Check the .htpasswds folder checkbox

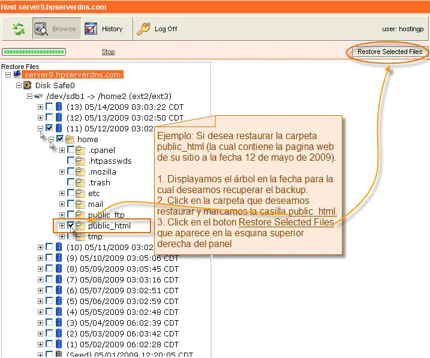pyautogui.click(x=71, y=160)
